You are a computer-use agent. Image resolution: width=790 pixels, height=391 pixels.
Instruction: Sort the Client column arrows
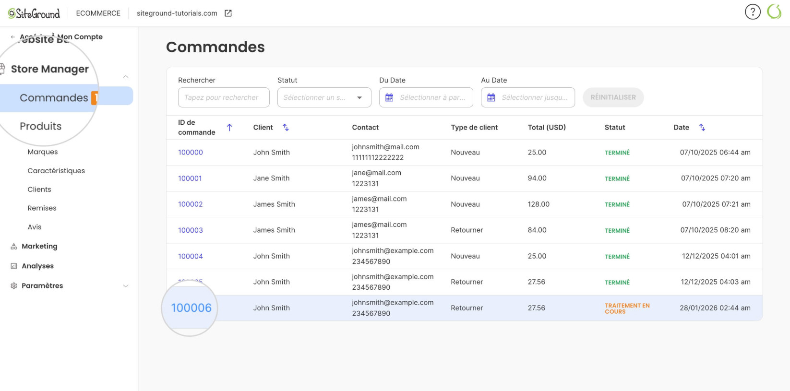[x=286, y=127]
